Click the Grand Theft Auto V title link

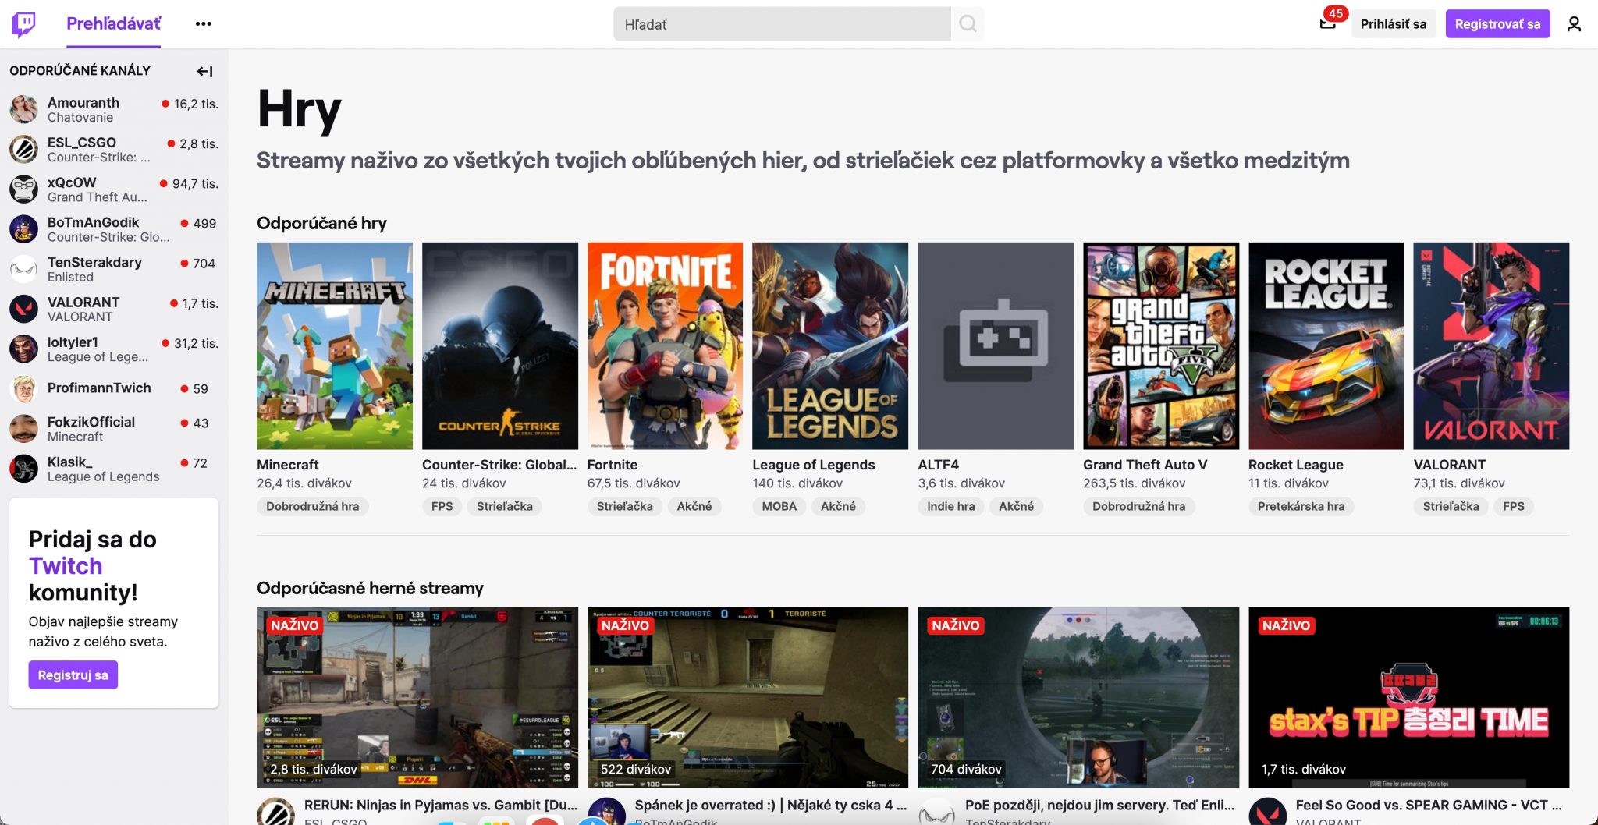1145,465
